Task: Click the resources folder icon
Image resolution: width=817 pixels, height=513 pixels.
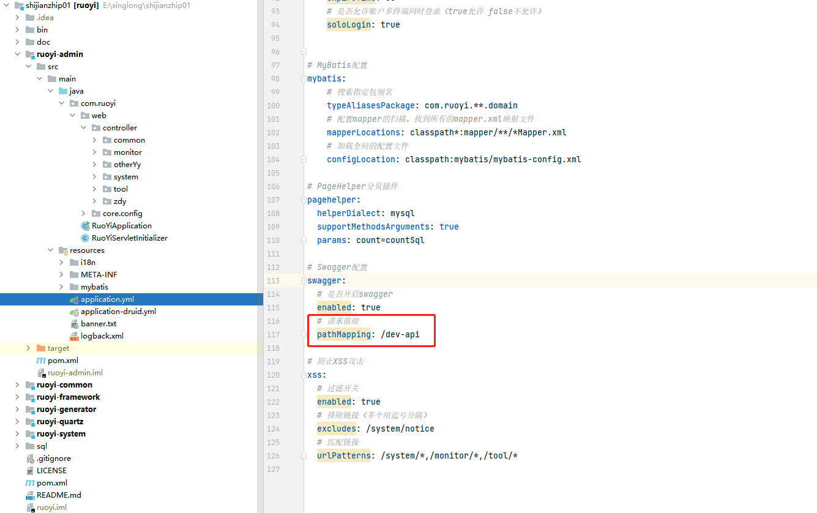Action: (x=63, y=250)
